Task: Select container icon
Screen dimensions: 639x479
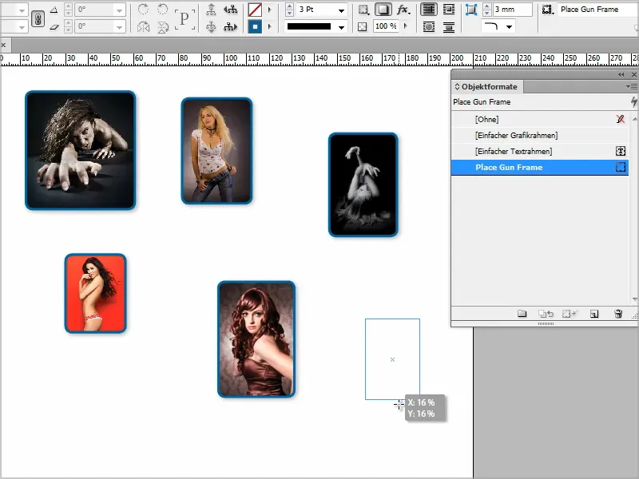Action: [211, 10]
